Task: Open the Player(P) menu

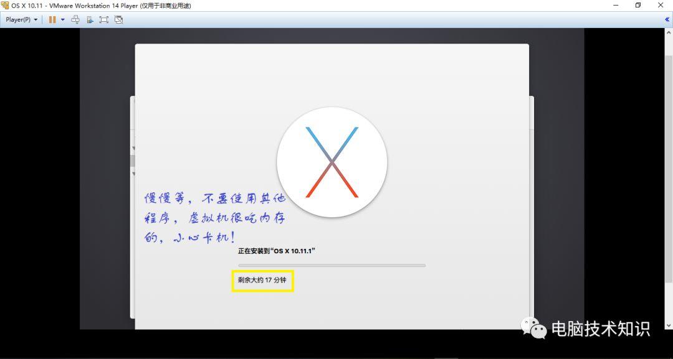Action: (x=21, y=20)
